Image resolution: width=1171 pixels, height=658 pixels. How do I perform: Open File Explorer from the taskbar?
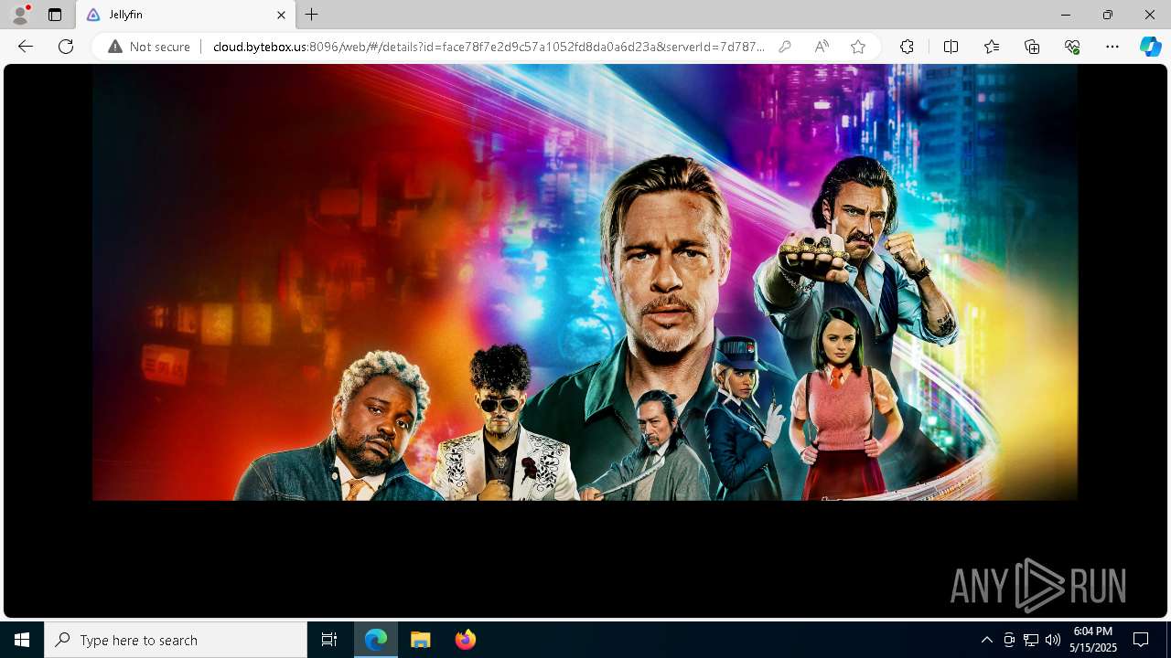coord(421,640)
